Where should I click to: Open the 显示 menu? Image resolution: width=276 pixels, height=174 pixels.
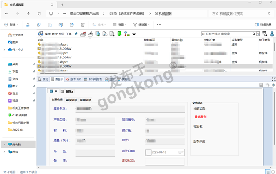coord(62,34)
